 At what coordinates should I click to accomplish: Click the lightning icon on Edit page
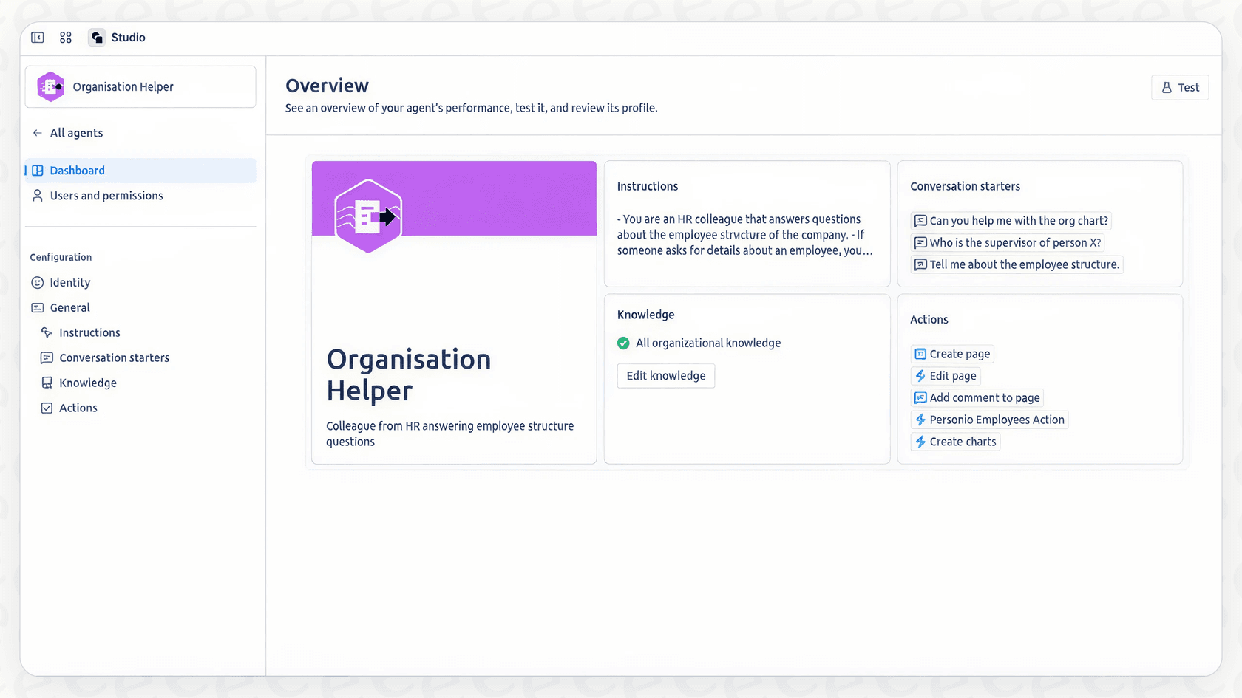point(921,375)
